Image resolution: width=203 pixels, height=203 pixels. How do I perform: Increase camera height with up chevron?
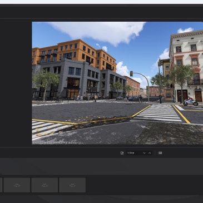click(150, 153)
